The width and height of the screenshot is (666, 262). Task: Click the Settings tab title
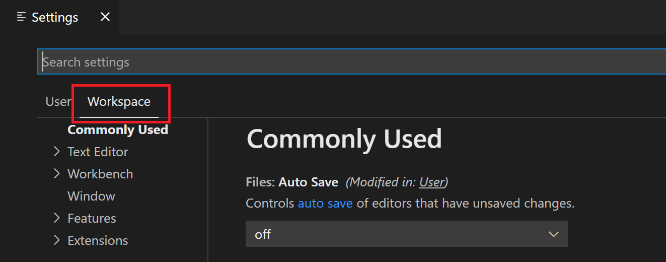pos(55,17)
